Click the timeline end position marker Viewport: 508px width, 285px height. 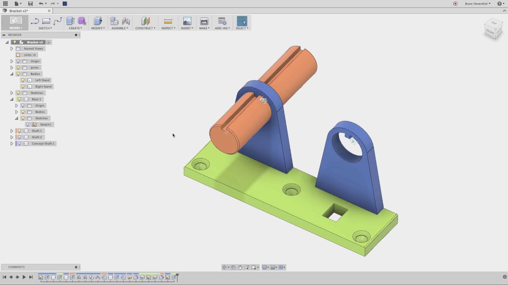coord(177,277)
